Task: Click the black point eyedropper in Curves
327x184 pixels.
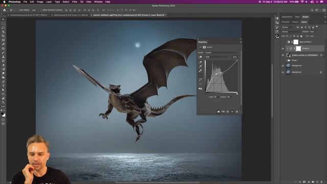Action: click(200, 62)
